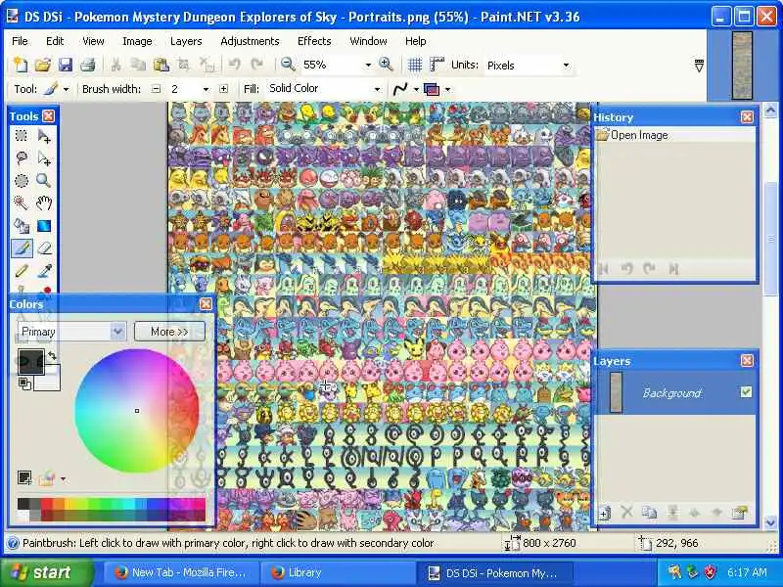Click the More >> button in Colors
The width and height of the screenshot is (783, 587).
click(169, 332)
